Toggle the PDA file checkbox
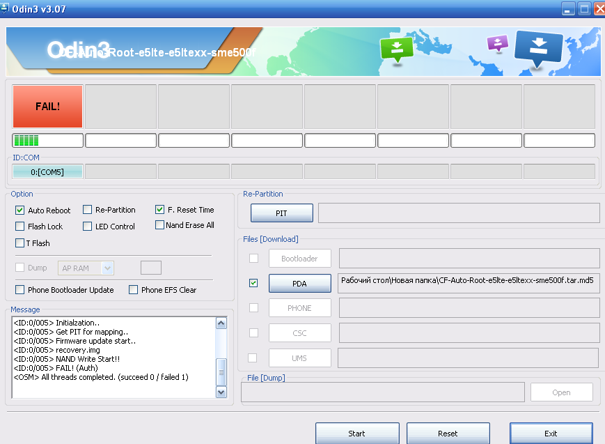Image resolution: width=605 pixels, height=444 pixels. click(x=253, y=283)
